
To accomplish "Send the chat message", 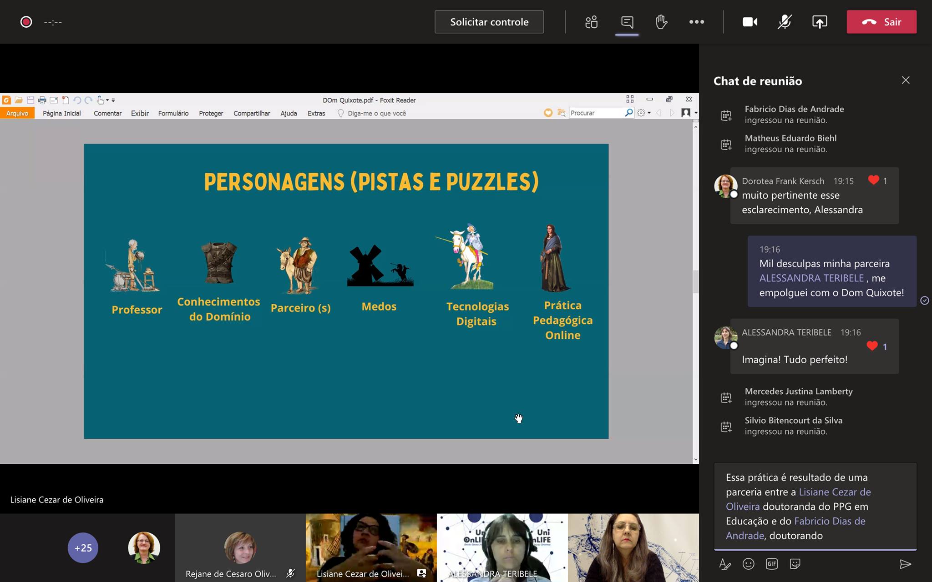I will [905, 564].
